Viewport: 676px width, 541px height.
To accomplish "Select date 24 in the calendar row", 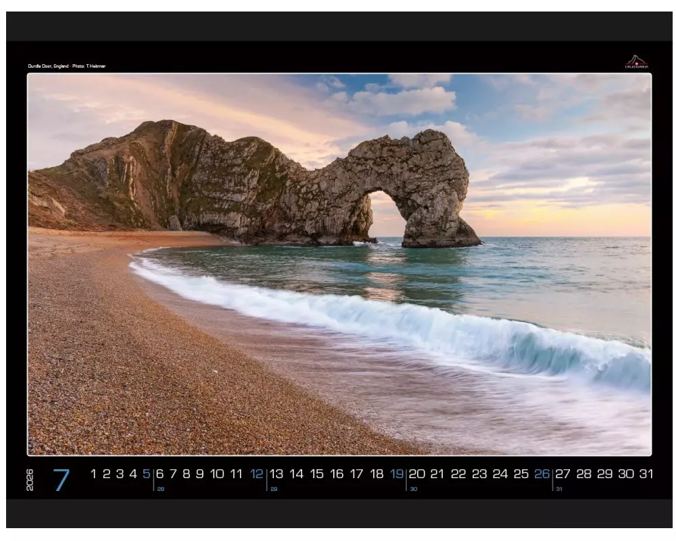I will (500, 474).
